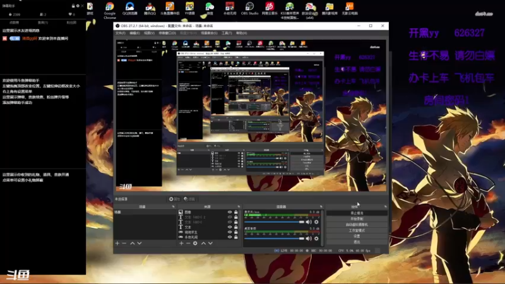Adjust 桌面音频 volume slider
This screenshot has height=284, width=505.
274,239
